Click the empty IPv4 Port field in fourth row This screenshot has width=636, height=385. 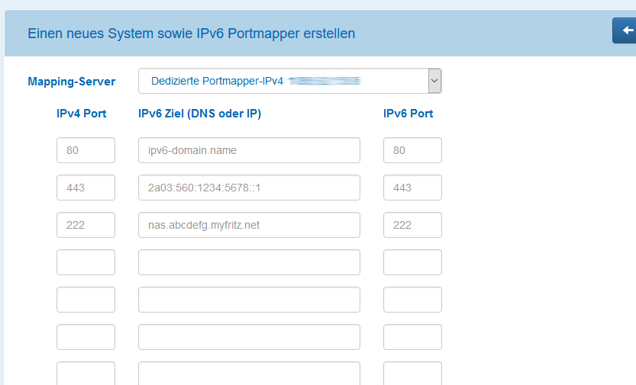86,262
